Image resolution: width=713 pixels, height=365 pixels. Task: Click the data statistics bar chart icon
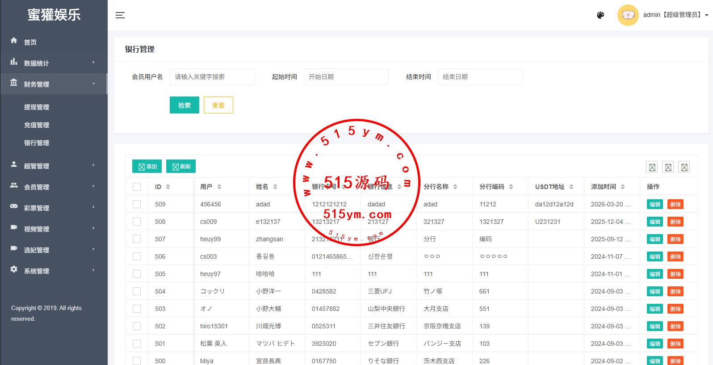point(14,62)
